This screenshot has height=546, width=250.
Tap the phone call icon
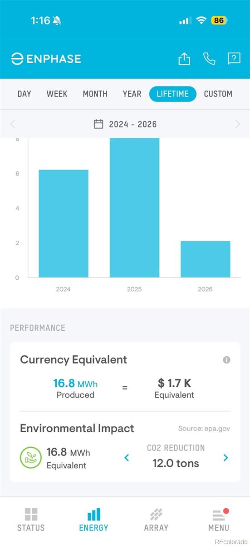point(209,59)
